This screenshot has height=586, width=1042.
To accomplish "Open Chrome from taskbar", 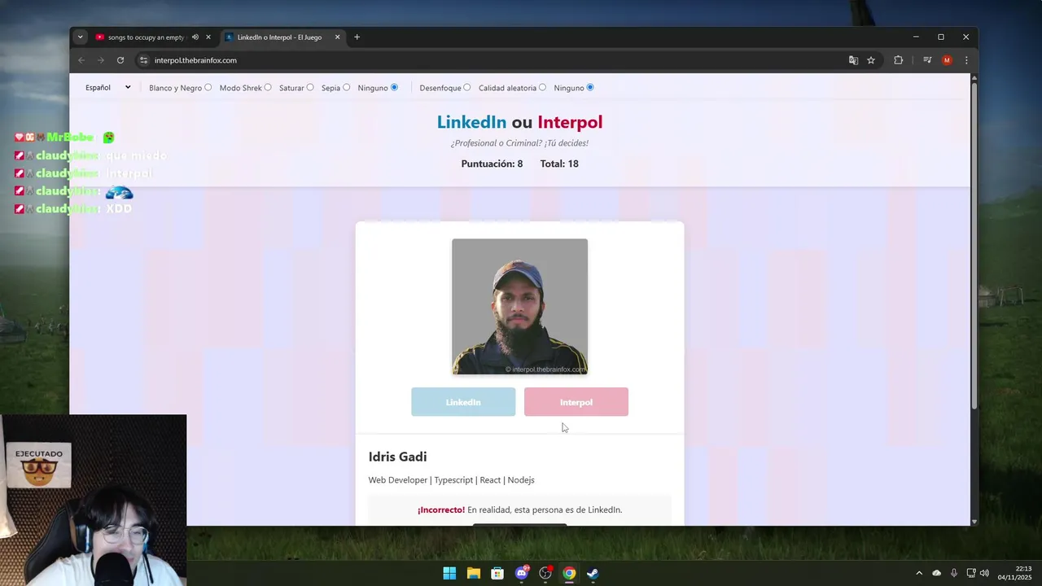I will 569,573.
